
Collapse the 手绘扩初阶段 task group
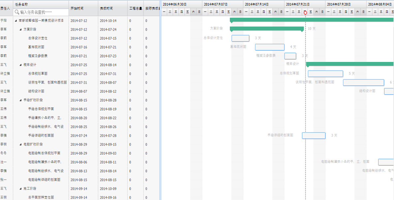click(x=20, y=100)
